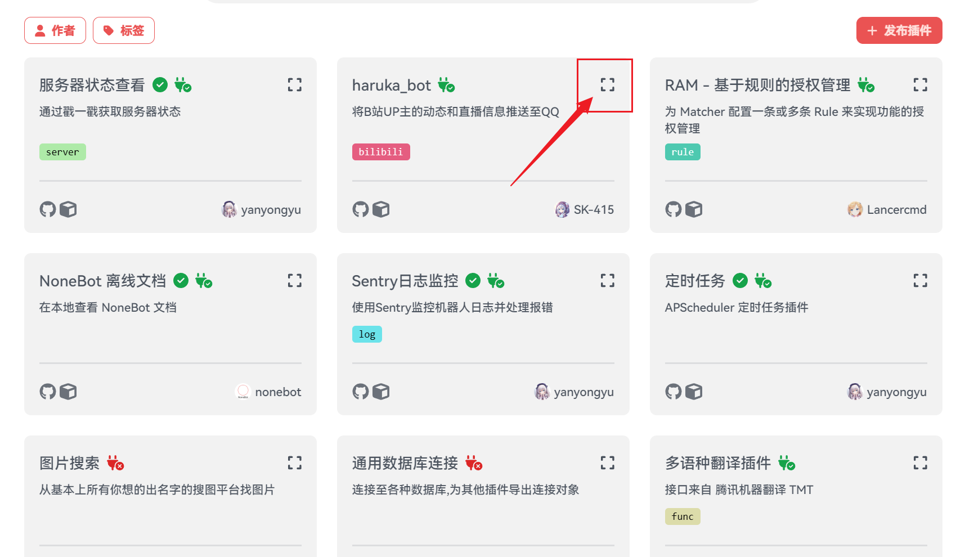Select the log tag

pyautogui.click(x=367, y=334)
